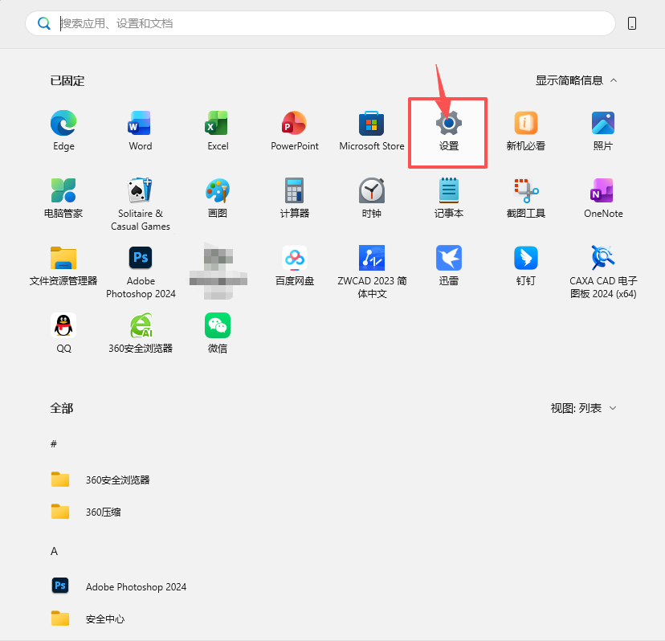Viewport: 665px width, 641px height.
Task: Open the 新机必看 app
Action: tap(526, 131)
